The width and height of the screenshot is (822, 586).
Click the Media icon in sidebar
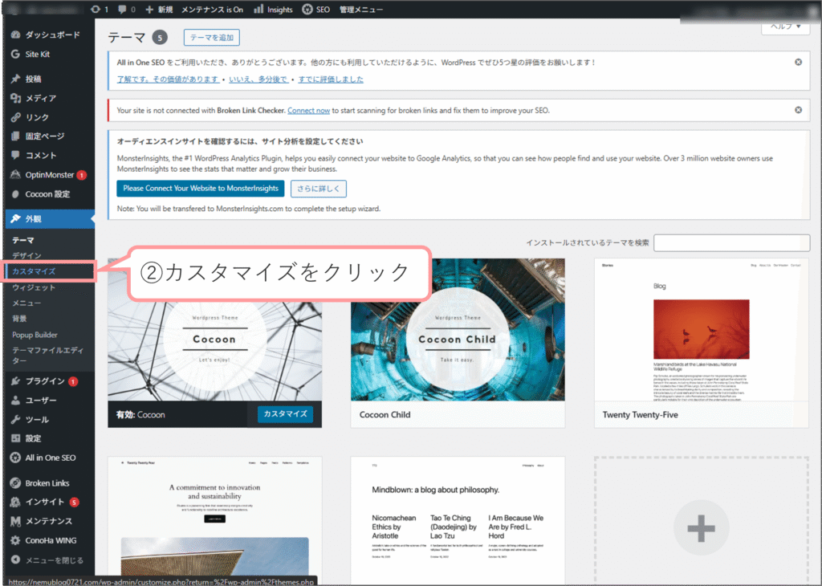(15, 98)
